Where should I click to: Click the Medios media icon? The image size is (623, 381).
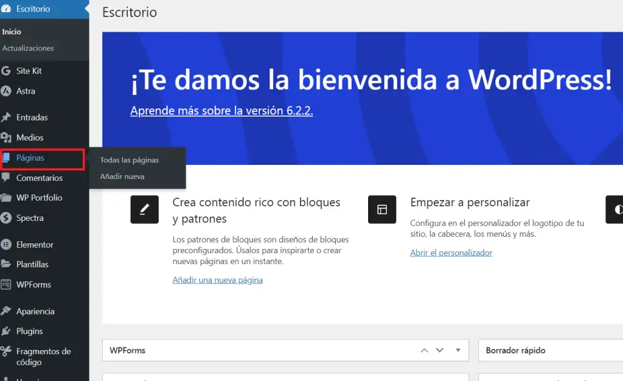(x=5, y=138)
